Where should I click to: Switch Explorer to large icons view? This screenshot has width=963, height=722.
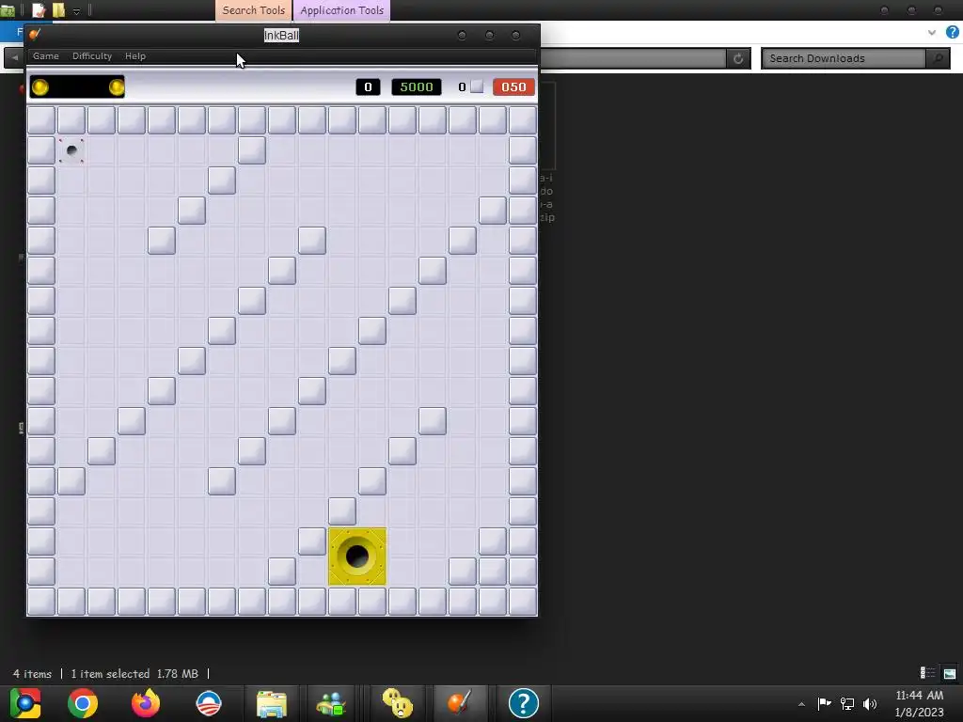pos(950,673)
